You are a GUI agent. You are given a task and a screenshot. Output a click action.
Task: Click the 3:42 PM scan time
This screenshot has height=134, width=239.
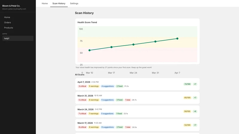coord(98,109)
